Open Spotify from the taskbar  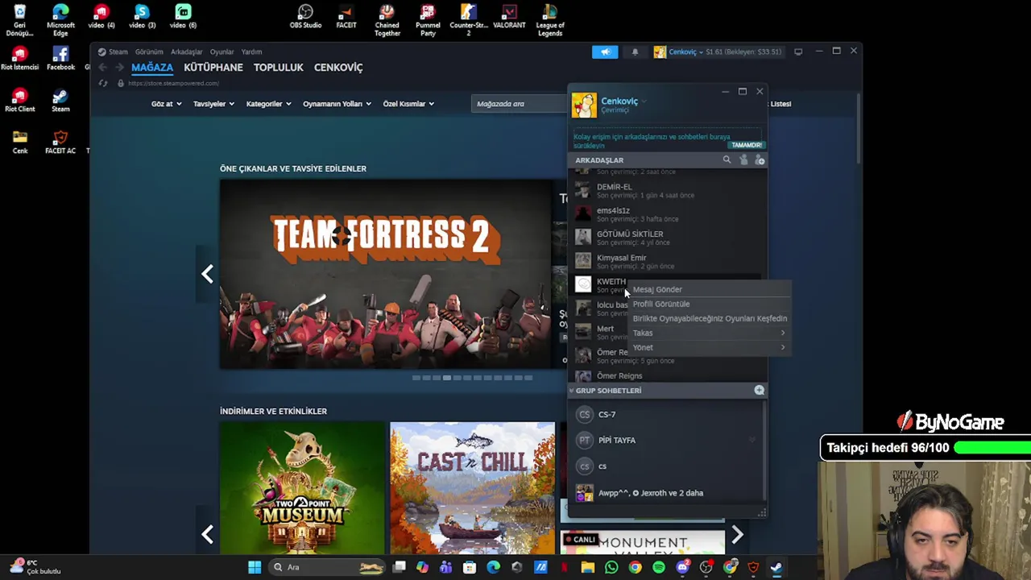[659, 567]
